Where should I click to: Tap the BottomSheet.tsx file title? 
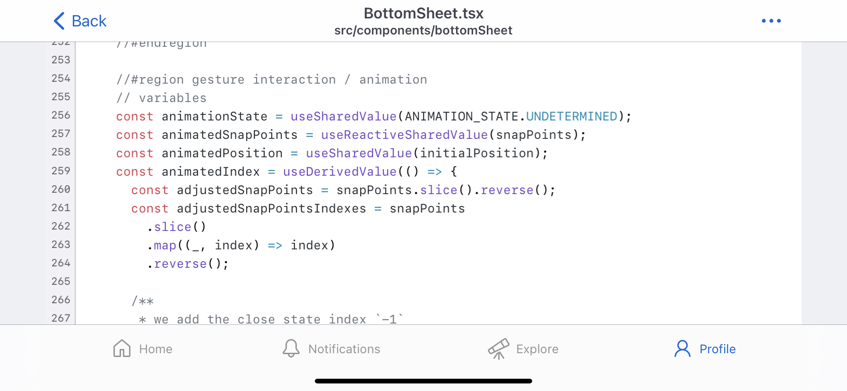tap(423, 13)
